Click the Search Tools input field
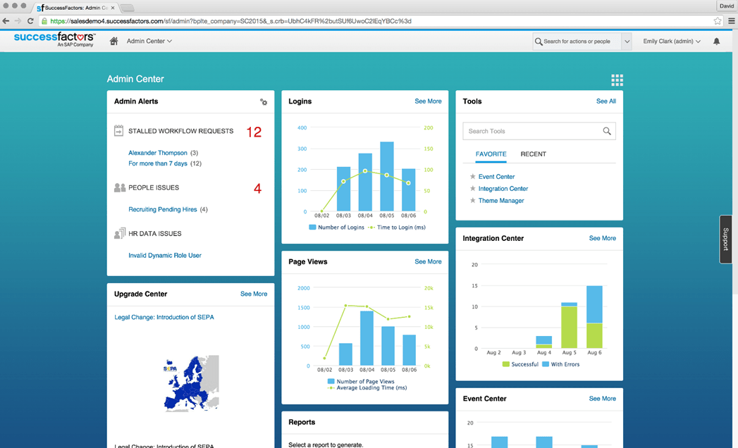Viewport: 738px width, 448px height. pyautogui.click(x=532, y=131)
